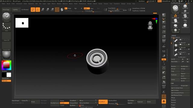This screenshot has height=108, width=193.
Task: Toggle eye of To_ZBrush7_1 subtool
Action: pyautogui.click(x=189, y=49)
